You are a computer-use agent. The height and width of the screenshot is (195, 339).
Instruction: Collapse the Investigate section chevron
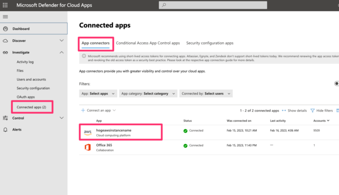pos(61,52)
